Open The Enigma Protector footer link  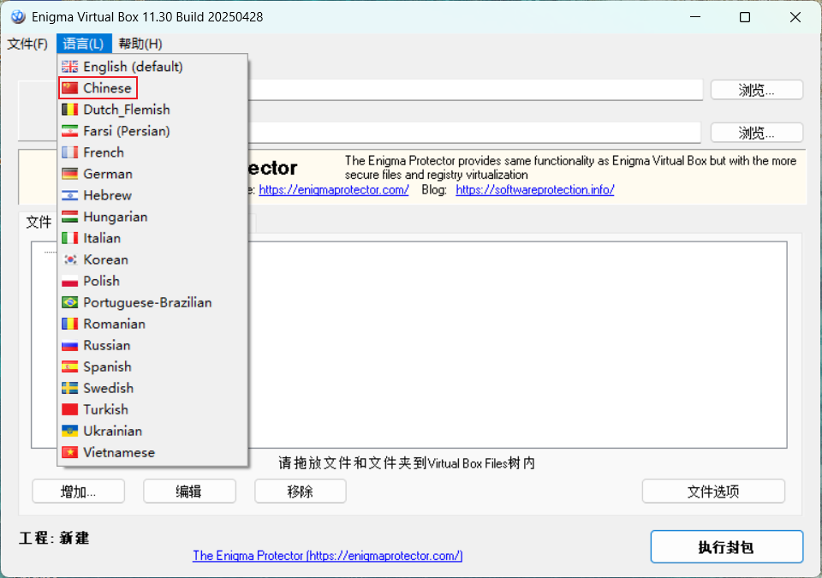pos(328,556)
